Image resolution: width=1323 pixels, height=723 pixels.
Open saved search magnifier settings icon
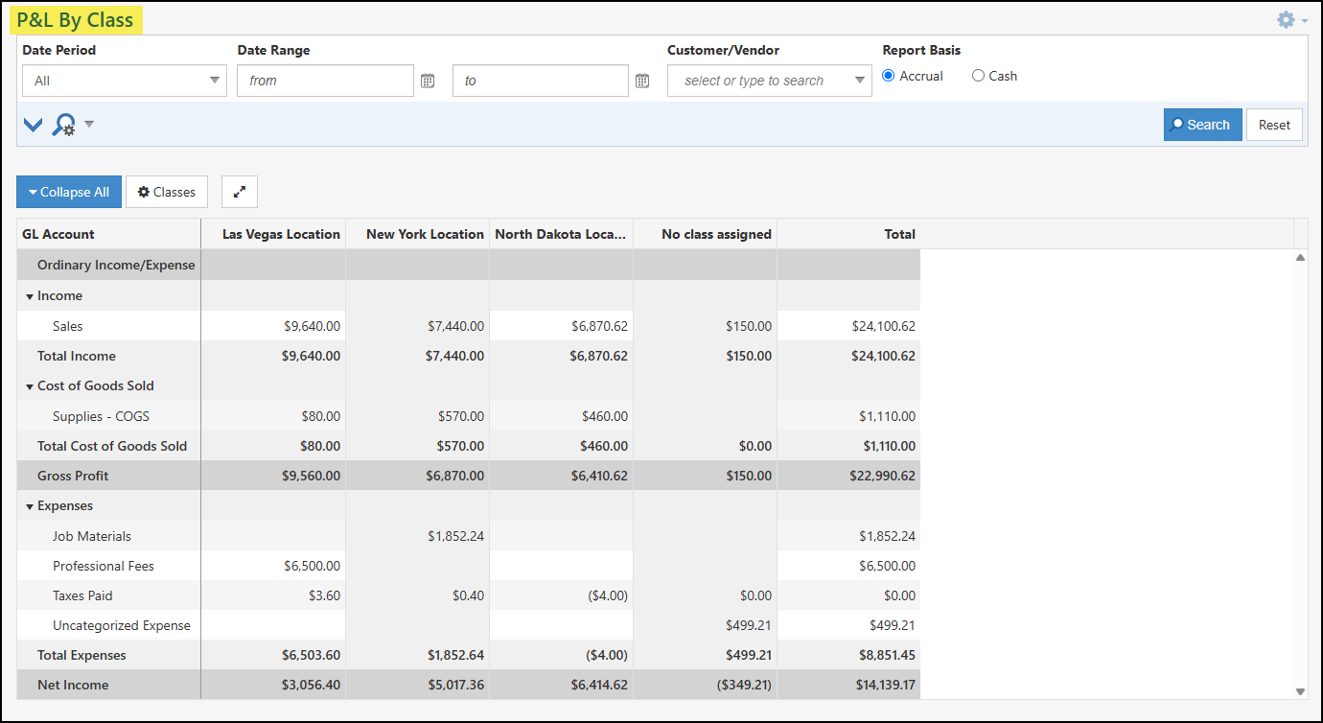[x=63, y=125]
